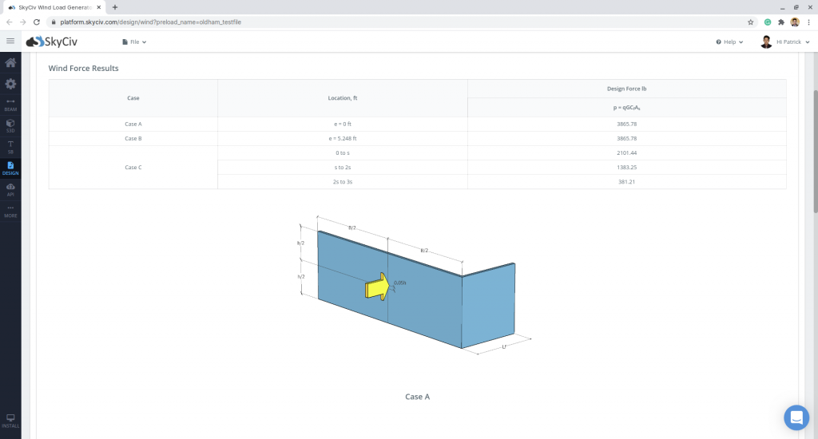
Task: Open the chat support bubble
Action: pyautogui.click(x=796, y=417)
